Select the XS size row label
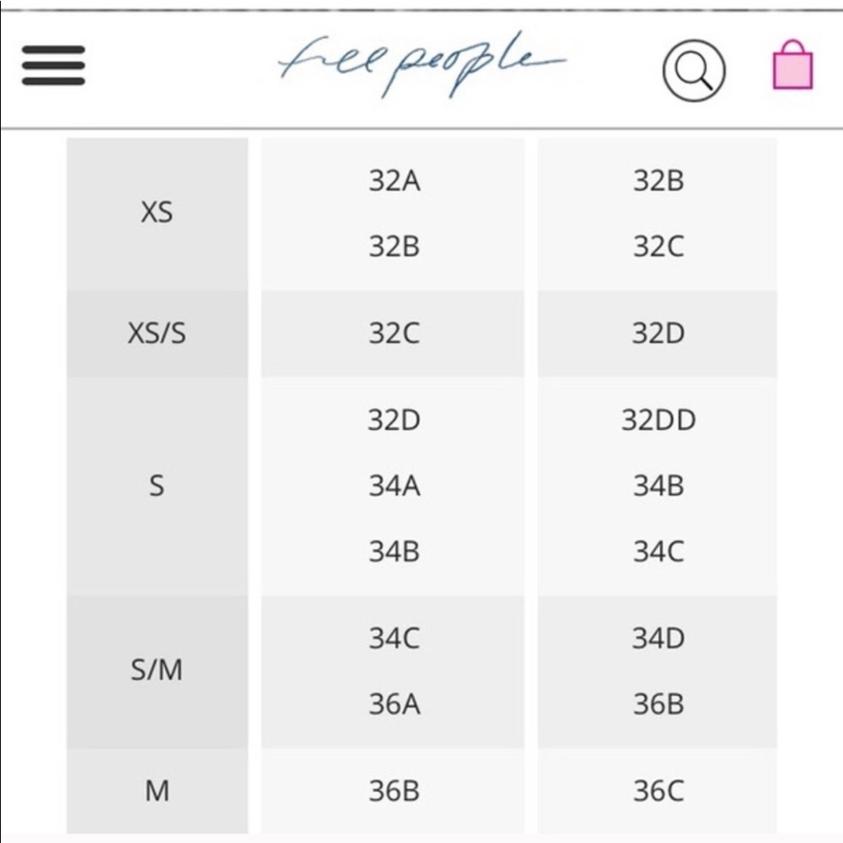Viewport: 843px width, 843px height. [157, 213]
